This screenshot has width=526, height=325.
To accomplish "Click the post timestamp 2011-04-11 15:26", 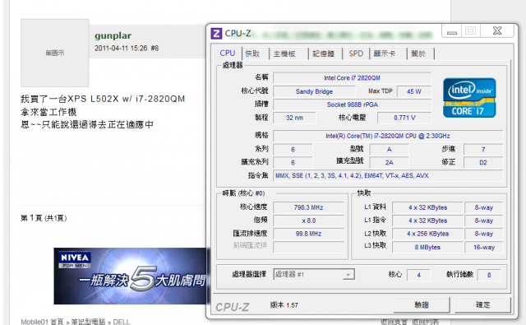I will click(x=121, y=49).
